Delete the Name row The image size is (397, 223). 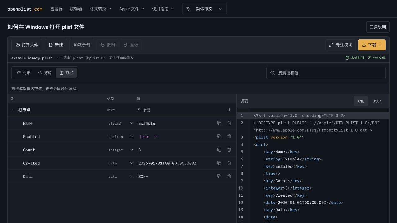click(x=229, y=123)
